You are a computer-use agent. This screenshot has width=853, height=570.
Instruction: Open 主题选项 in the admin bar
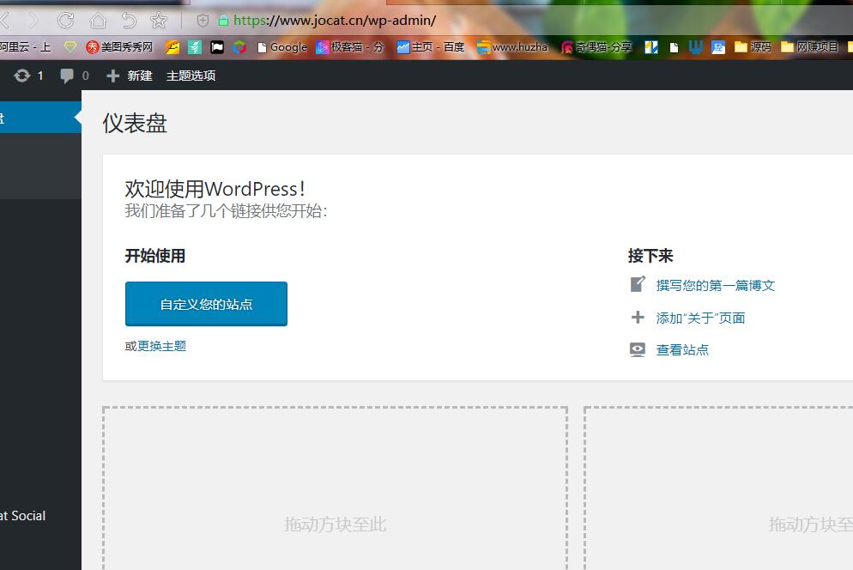pyautogui.click(x=191, y=76)
